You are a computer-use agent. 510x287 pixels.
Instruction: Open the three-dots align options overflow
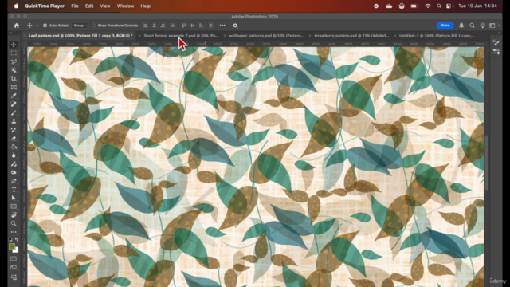(x=222, y=26)
